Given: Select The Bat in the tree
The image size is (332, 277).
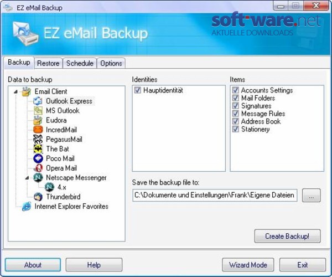Looking at the screenshot, I should (58, 149).
